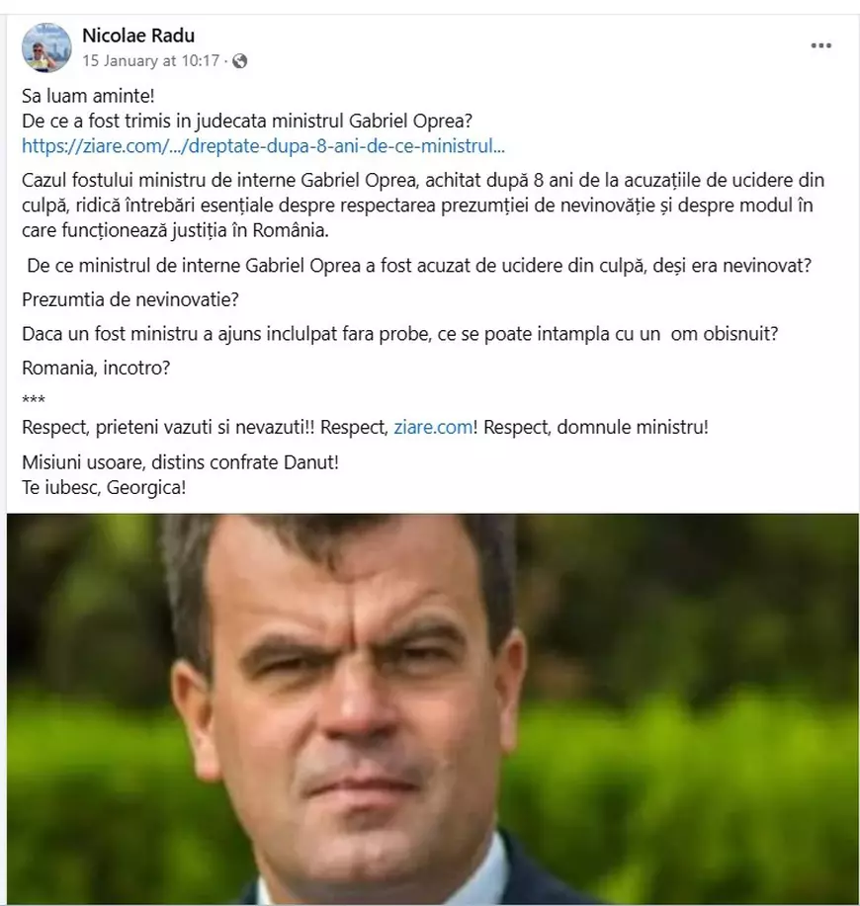
Task: Click the 'Romania, incotro?' line
Action: tap(96, 369)
